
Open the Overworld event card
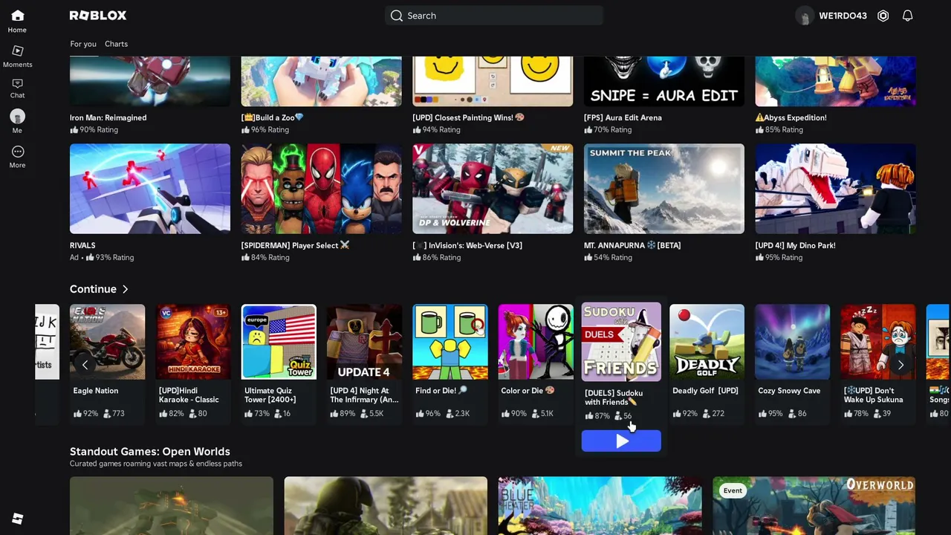pos(814,506)
